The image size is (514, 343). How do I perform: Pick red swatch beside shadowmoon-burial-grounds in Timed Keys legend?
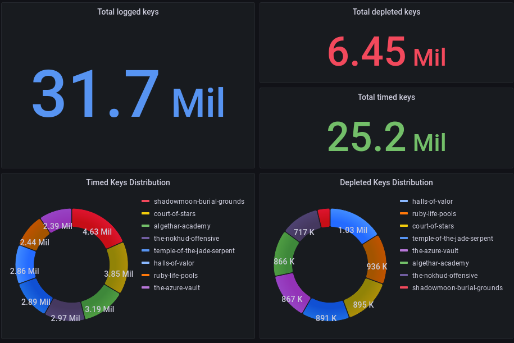coord(145,201)
